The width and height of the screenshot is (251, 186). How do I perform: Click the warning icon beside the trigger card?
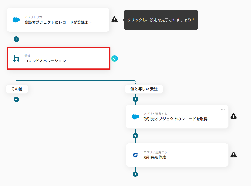point(115,19)
